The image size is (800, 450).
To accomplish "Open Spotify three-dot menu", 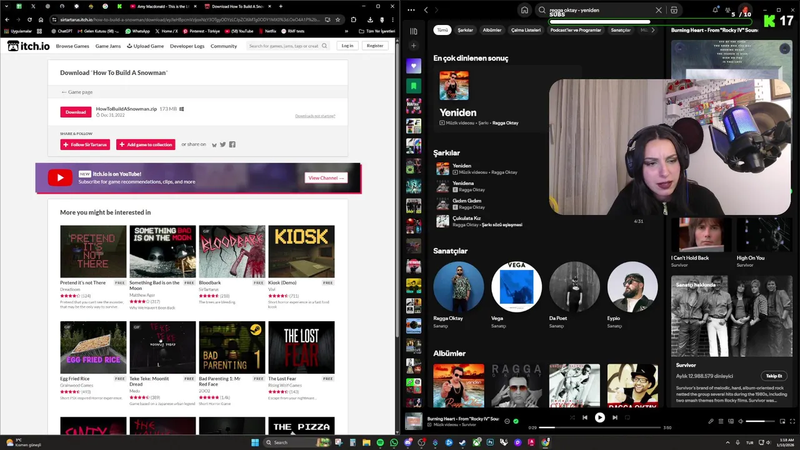I will pyautogui.click(x=410, y=10).
